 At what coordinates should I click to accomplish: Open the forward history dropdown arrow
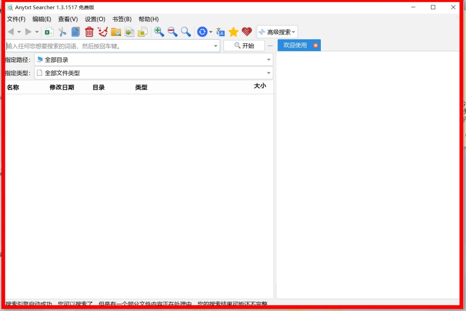point(37,32)
